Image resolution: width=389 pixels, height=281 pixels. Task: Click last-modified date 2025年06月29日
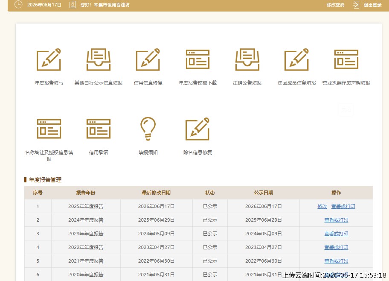(156, 220)
